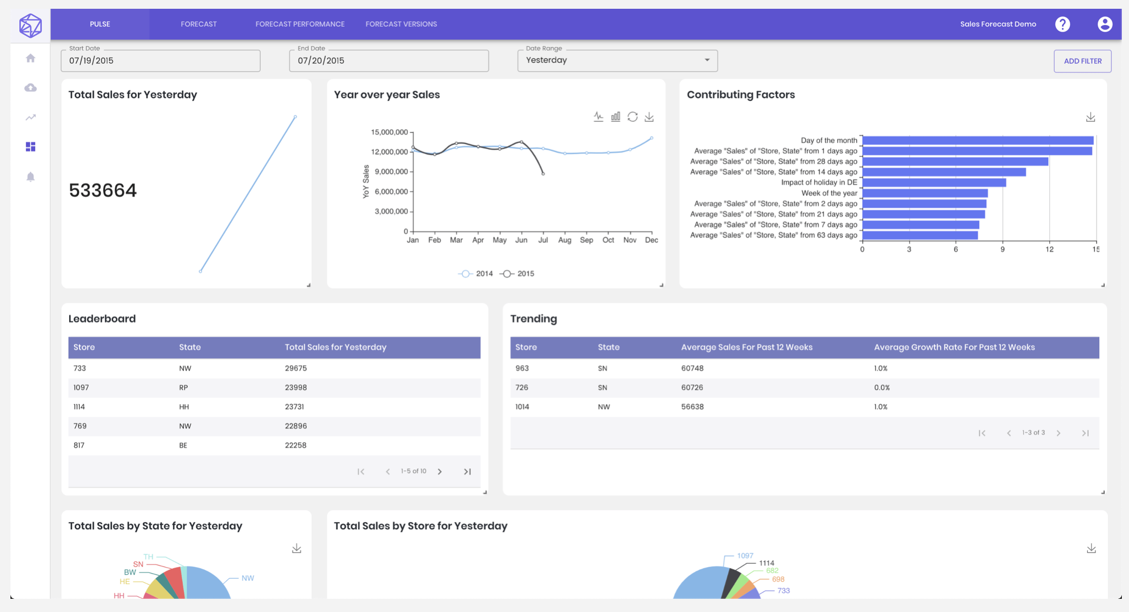The height and width of the screenshot is (612, 1129).
Task: Click the Week of the year bar
Action: click(x=925, y=193)
